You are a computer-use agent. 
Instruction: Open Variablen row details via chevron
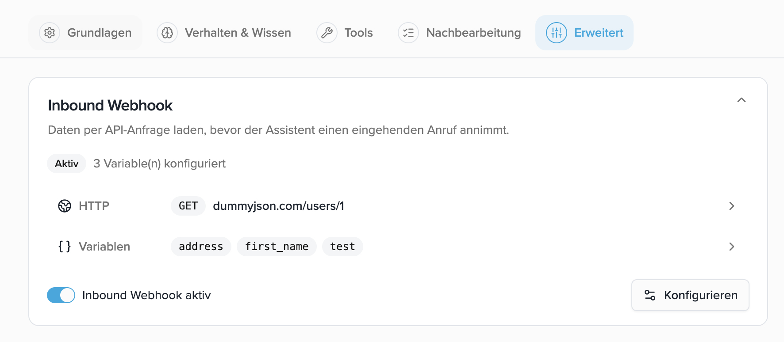732,247
